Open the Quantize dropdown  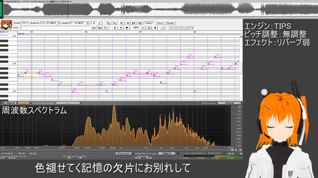point(58,23)
